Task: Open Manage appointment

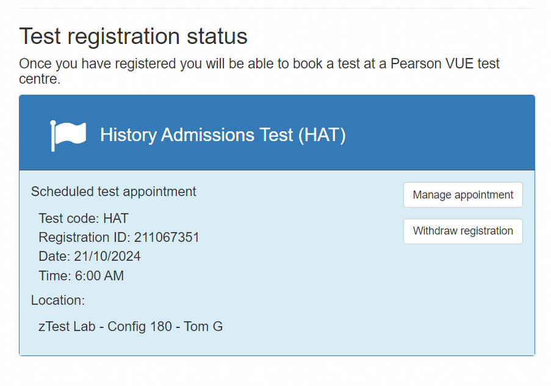Action: (463, 195)
